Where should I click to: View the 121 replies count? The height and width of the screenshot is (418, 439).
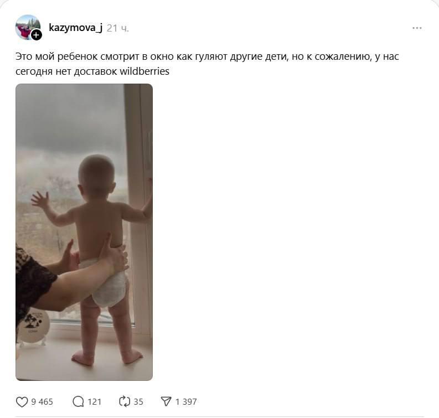pyautogui.click(x=94, y=402)
